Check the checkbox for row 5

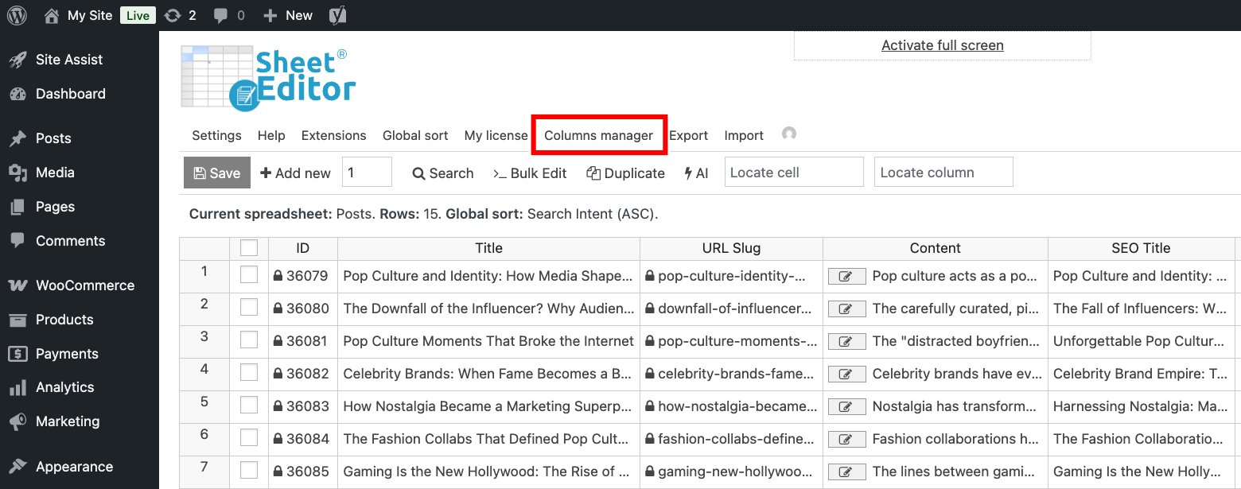(249, 406)
